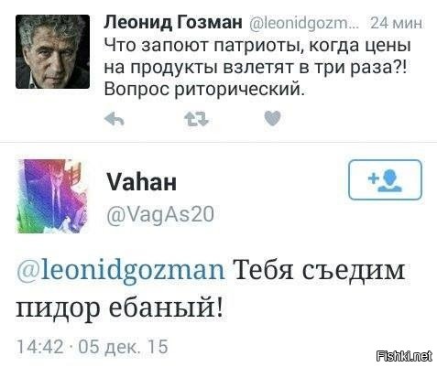Reply to Леонид Гозман's tweet using the arrow icon
The height and width of the screenshot is (367, 437).
coord(115,119)
